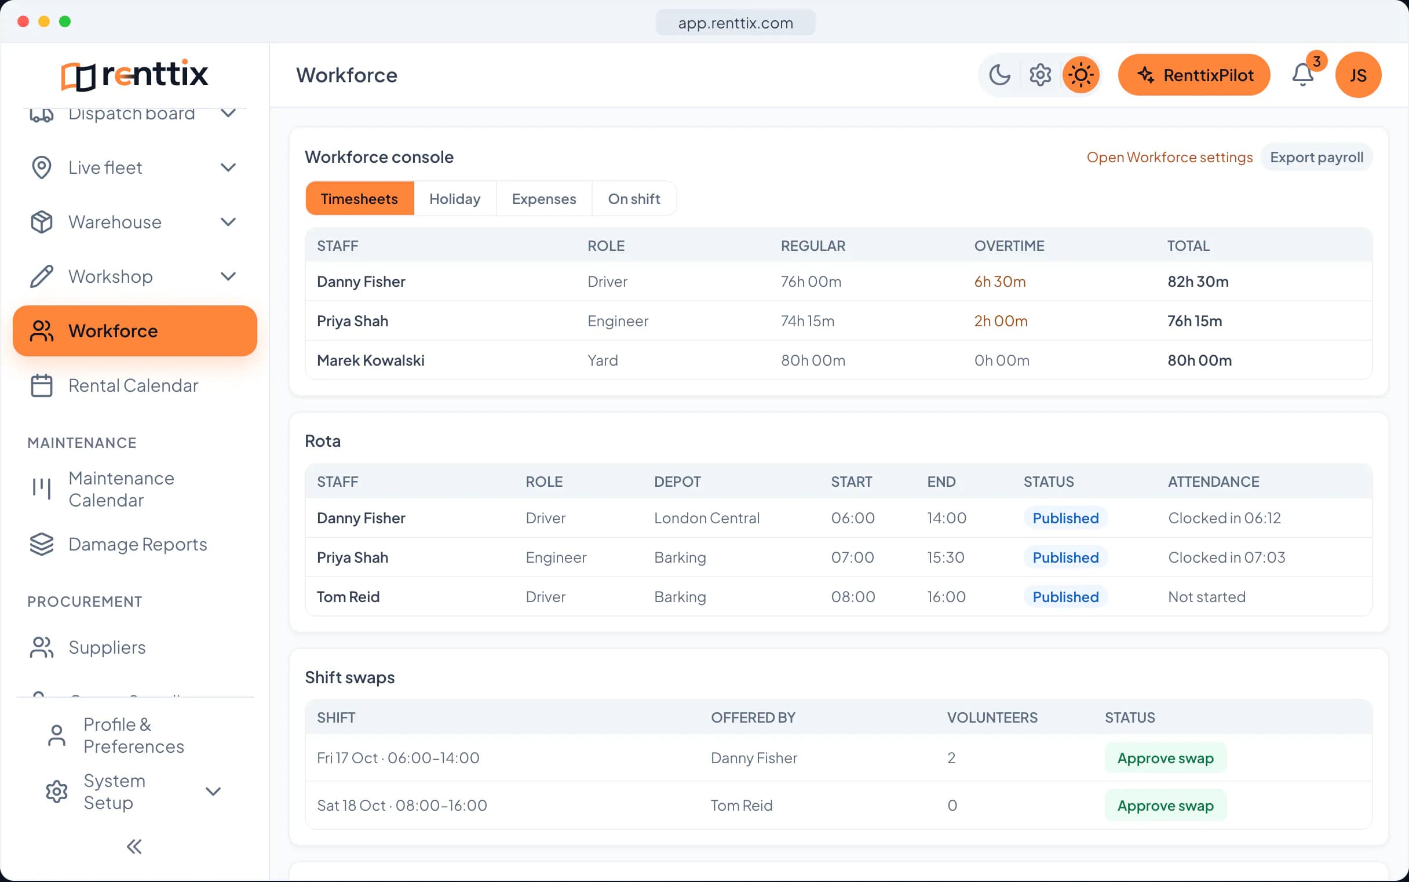The height and width of the screenshot is (882, 1409).
Task: Expand Dispatch board chevron
Action: [x=229, y=112]
